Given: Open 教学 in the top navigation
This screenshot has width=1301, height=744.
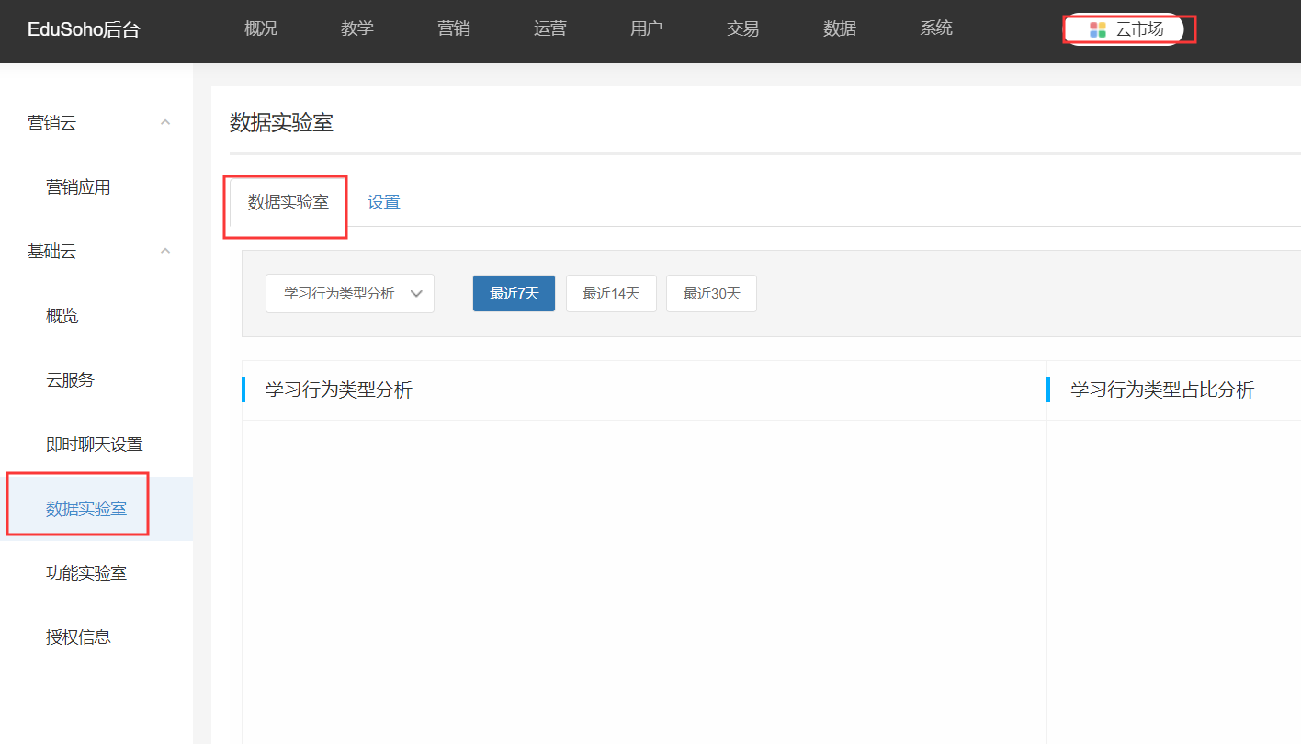Looking at the screenshot, I should (x=357, y=28).
